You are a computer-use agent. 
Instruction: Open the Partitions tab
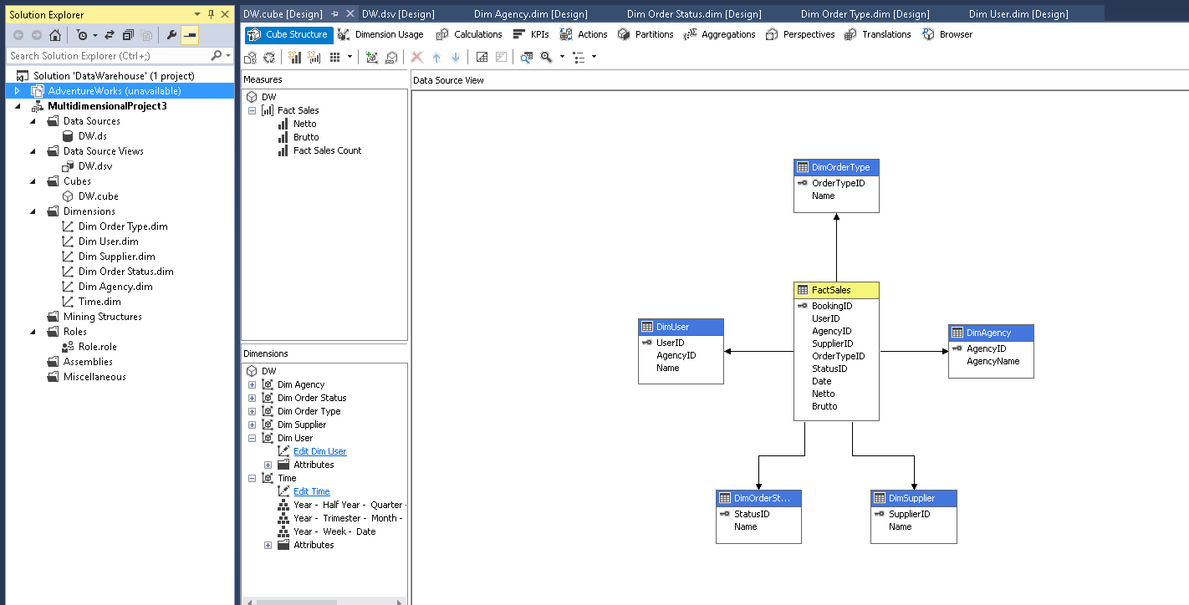click(646, 34)
